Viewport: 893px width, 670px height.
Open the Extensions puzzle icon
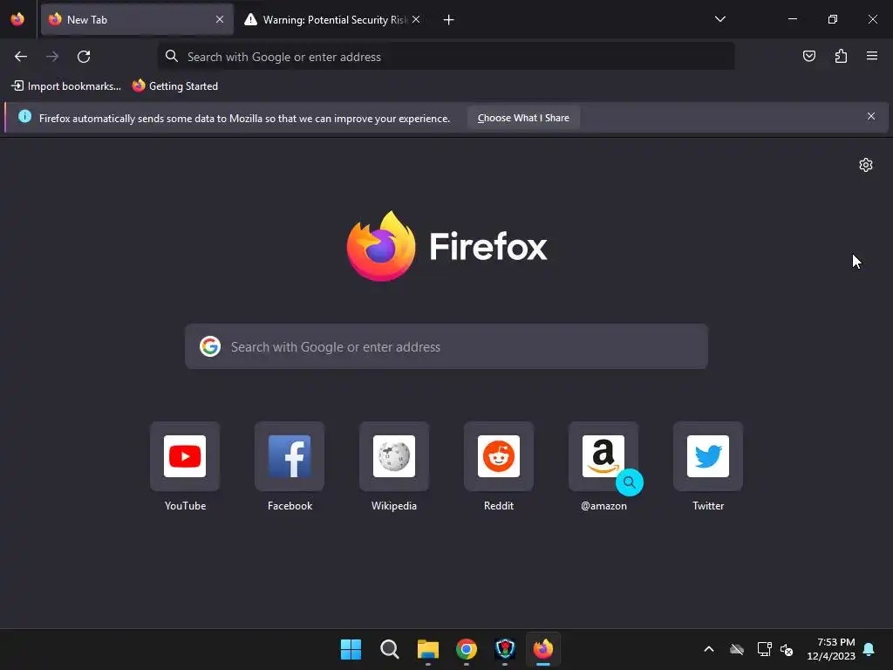pos(841,56)
